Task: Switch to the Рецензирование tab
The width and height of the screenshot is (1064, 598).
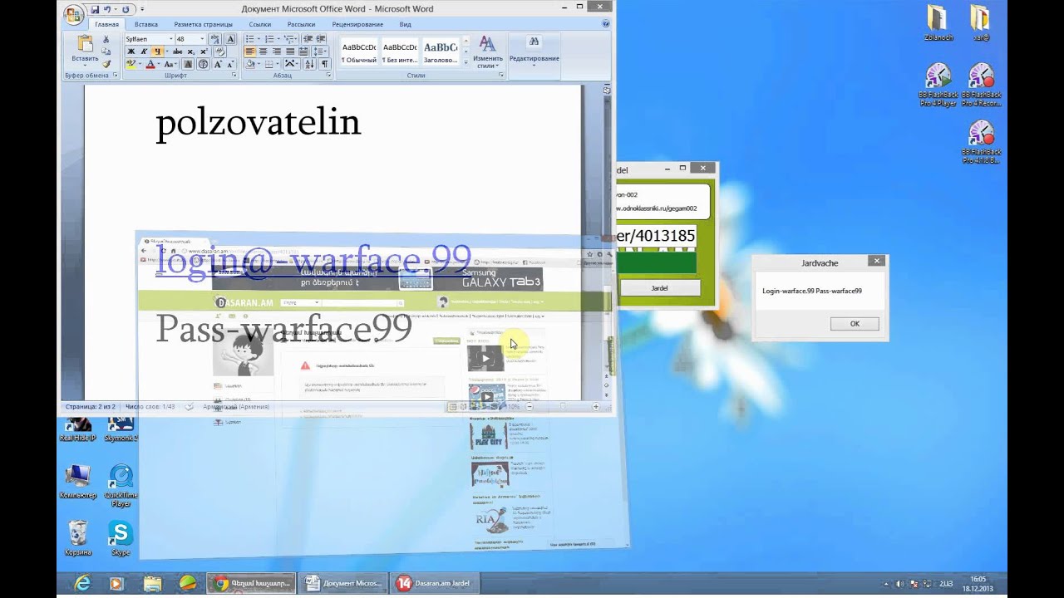Action: (x=357, y=24)
